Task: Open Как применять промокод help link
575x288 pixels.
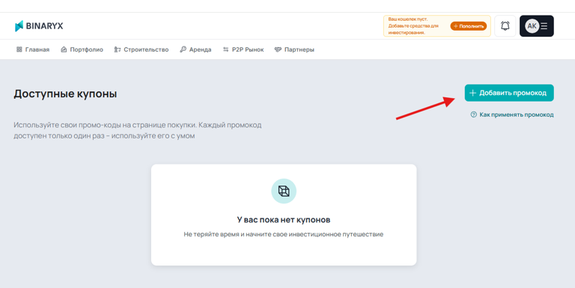Action: click(x=512, y=114)
